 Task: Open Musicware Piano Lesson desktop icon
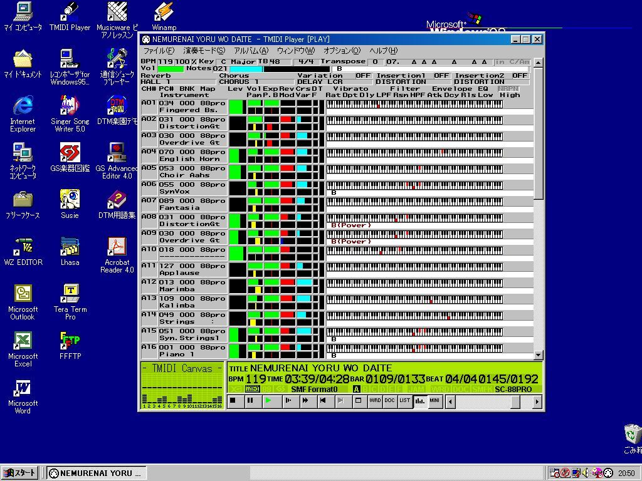pos(117,20)
